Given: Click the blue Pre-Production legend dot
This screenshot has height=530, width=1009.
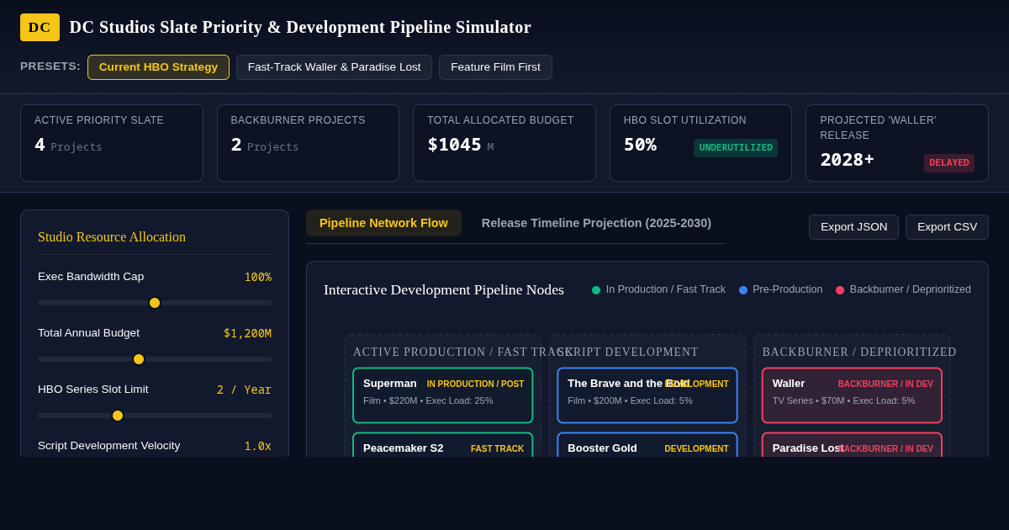Looking at the screenshot, I should (x=743, y=290).
